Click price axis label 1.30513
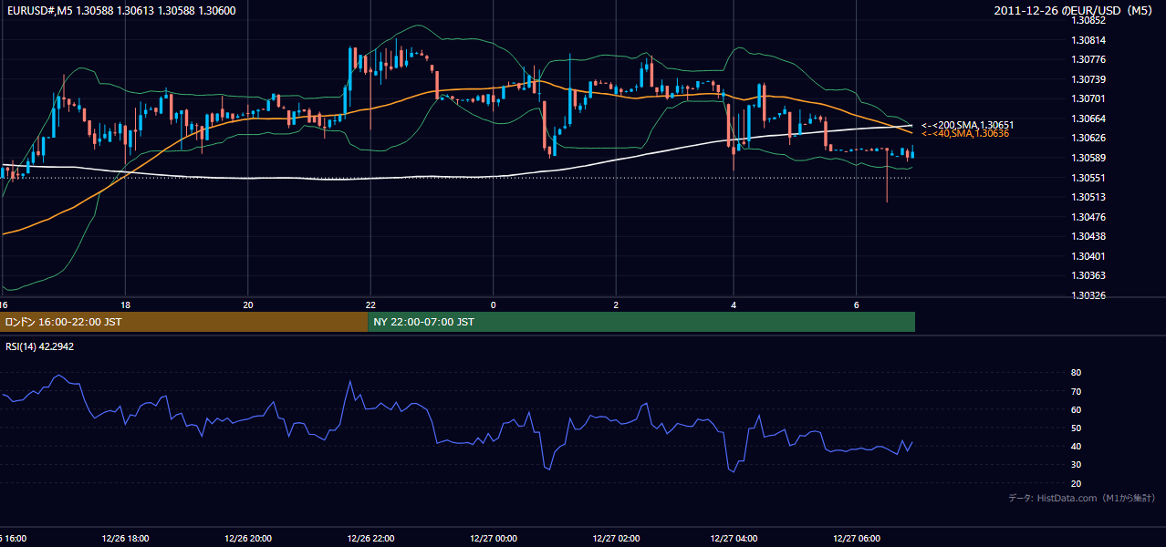The image size is (1166, 547). pos(1088,197)
